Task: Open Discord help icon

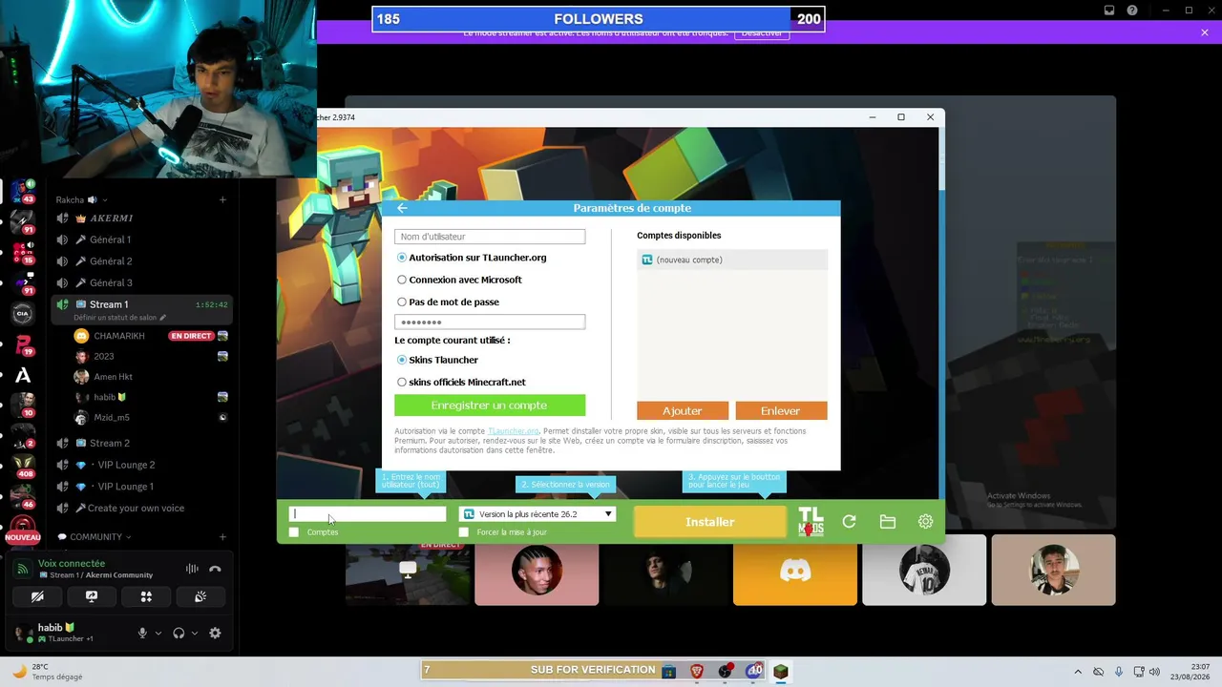Action: 1132,10
